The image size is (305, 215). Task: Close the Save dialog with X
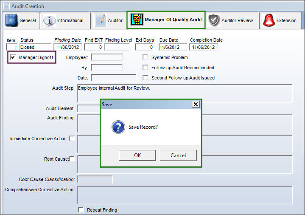pyautogui.click(x=196, y=104)
